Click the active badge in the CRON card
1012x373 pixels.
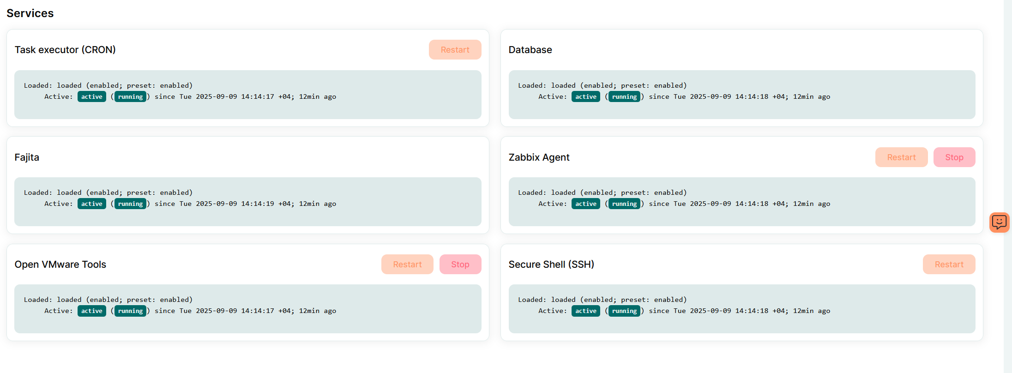click(92, 96)
